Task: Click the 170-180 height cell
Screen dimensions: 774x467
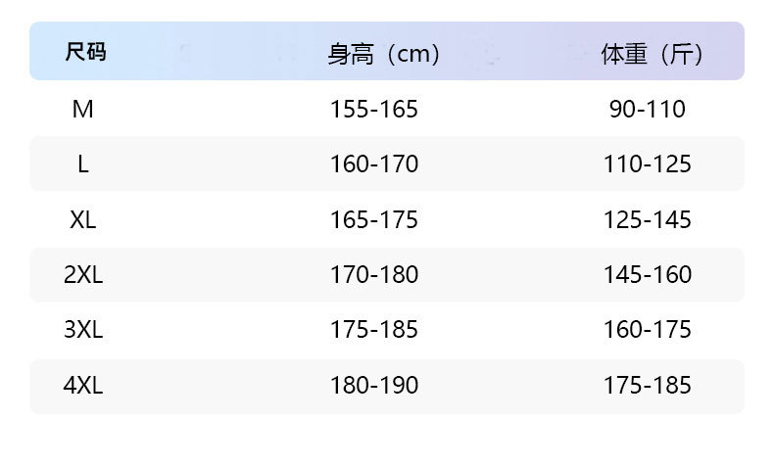Action: [x=373, y=275]
